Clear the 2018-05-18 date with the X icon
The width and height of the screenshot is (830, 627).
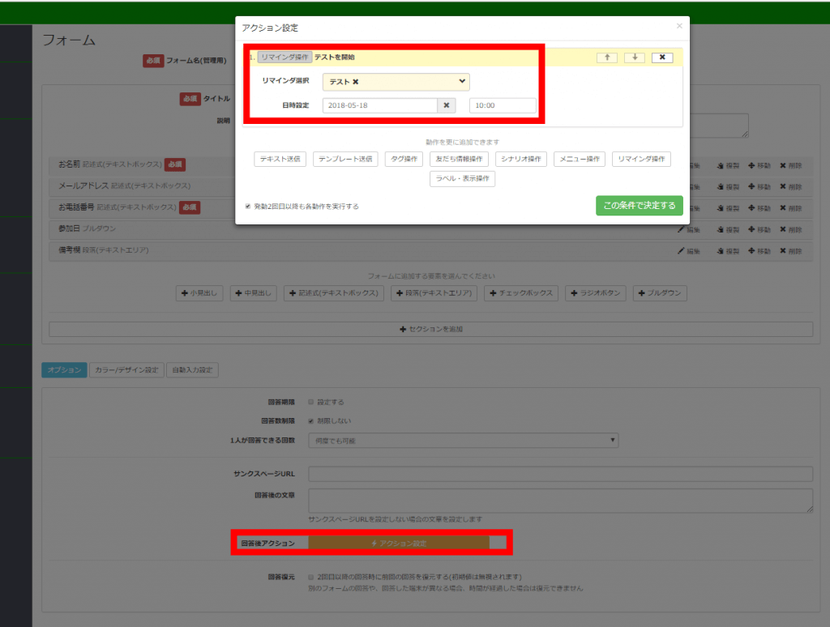coord(447,105)
